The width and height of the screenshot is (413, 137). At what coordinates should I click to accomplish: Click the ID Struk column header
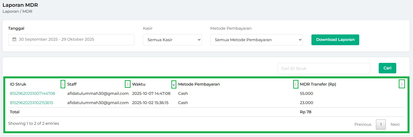(x=18, y=84)
